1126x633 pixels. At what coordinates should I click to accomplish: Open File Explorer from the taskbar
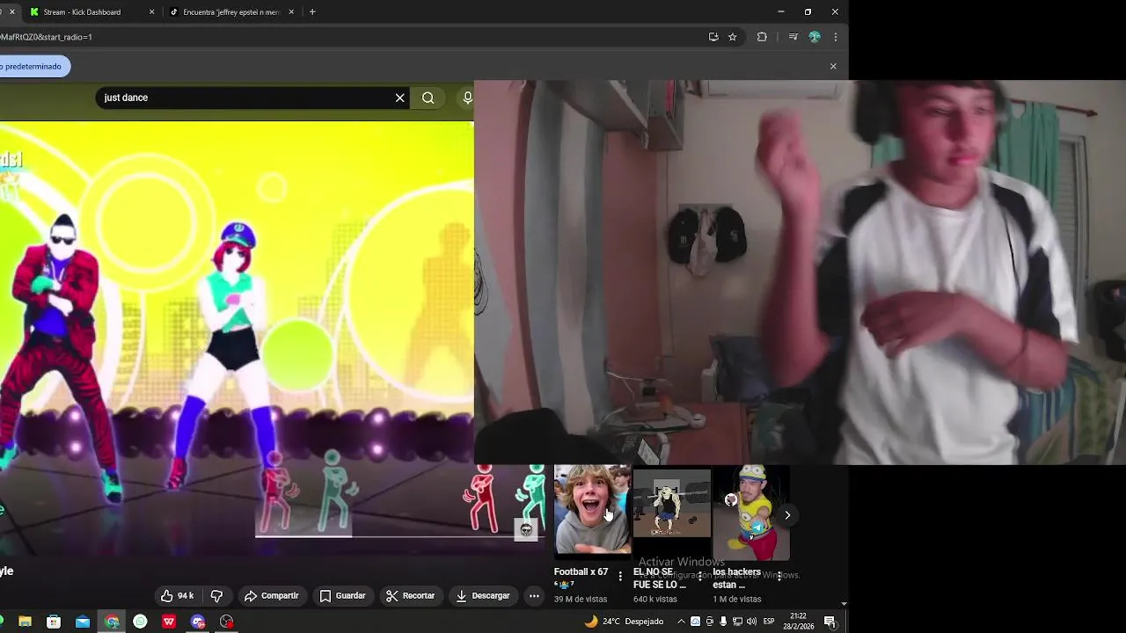(25, 622)
